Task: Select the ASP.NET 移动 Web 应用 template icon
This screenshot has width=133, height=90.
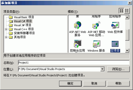Action: (96, 25)
